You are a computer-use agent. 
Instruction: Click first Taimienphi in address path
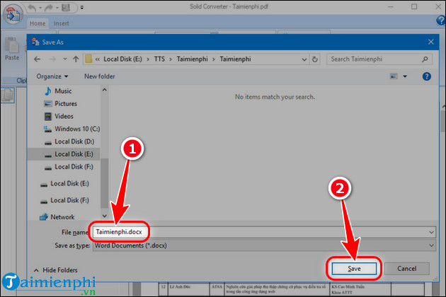(192, 59)
